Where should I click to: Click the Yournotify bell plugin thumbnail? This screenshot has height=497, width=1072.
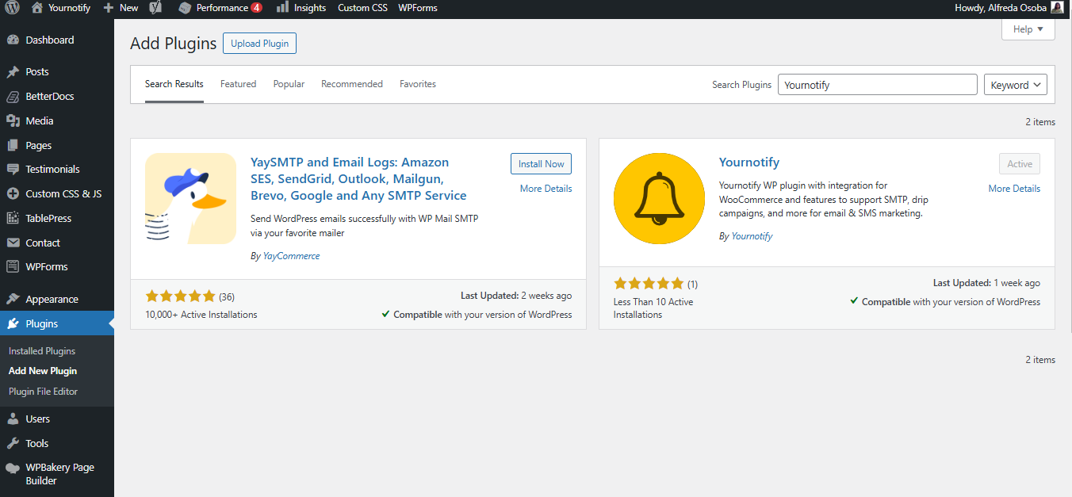(x=659, y=198)
